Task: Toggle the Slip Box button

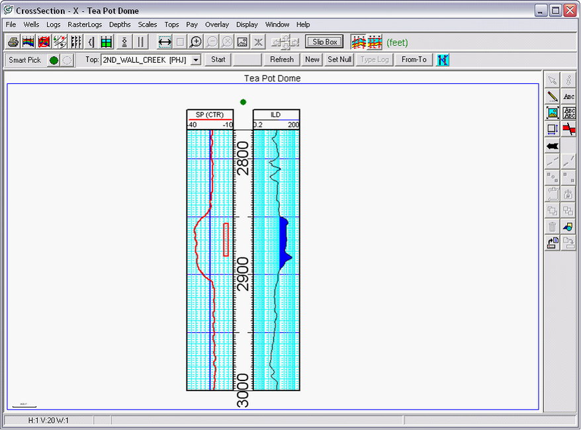Action: (324, 42)
